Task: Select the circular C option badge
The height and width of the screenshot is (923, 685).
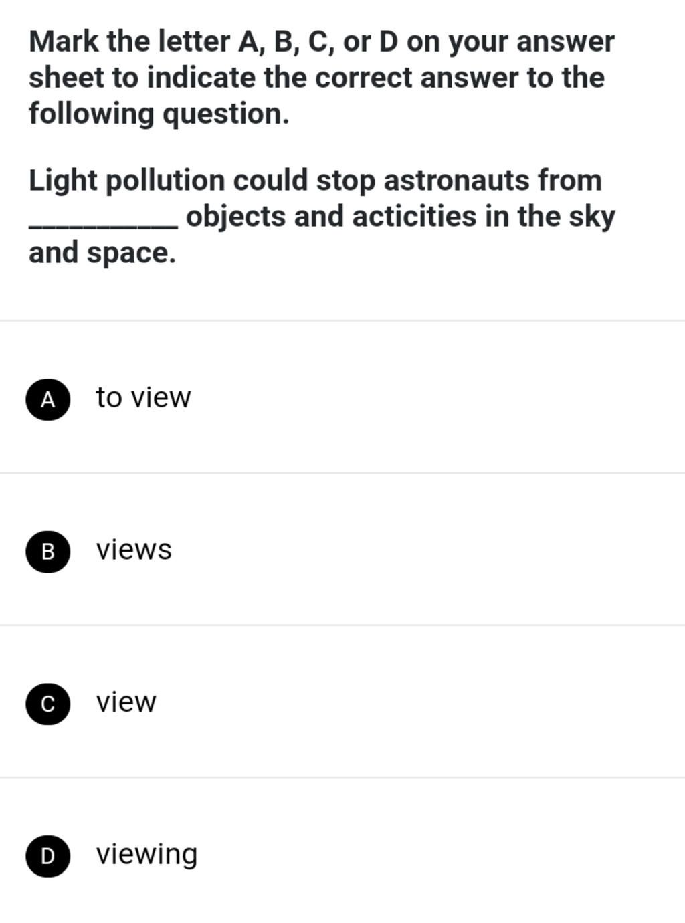Action: [x=48, y=704]
